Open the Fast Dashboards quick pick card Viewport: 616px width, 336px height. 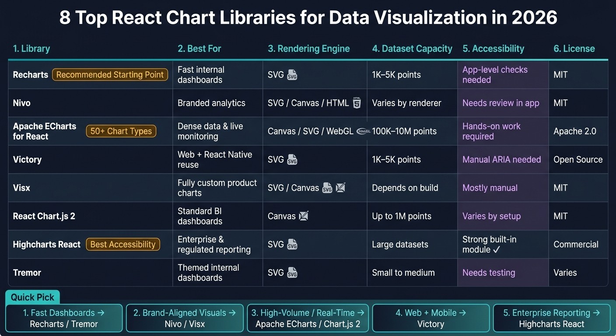[x=64, y=318]
